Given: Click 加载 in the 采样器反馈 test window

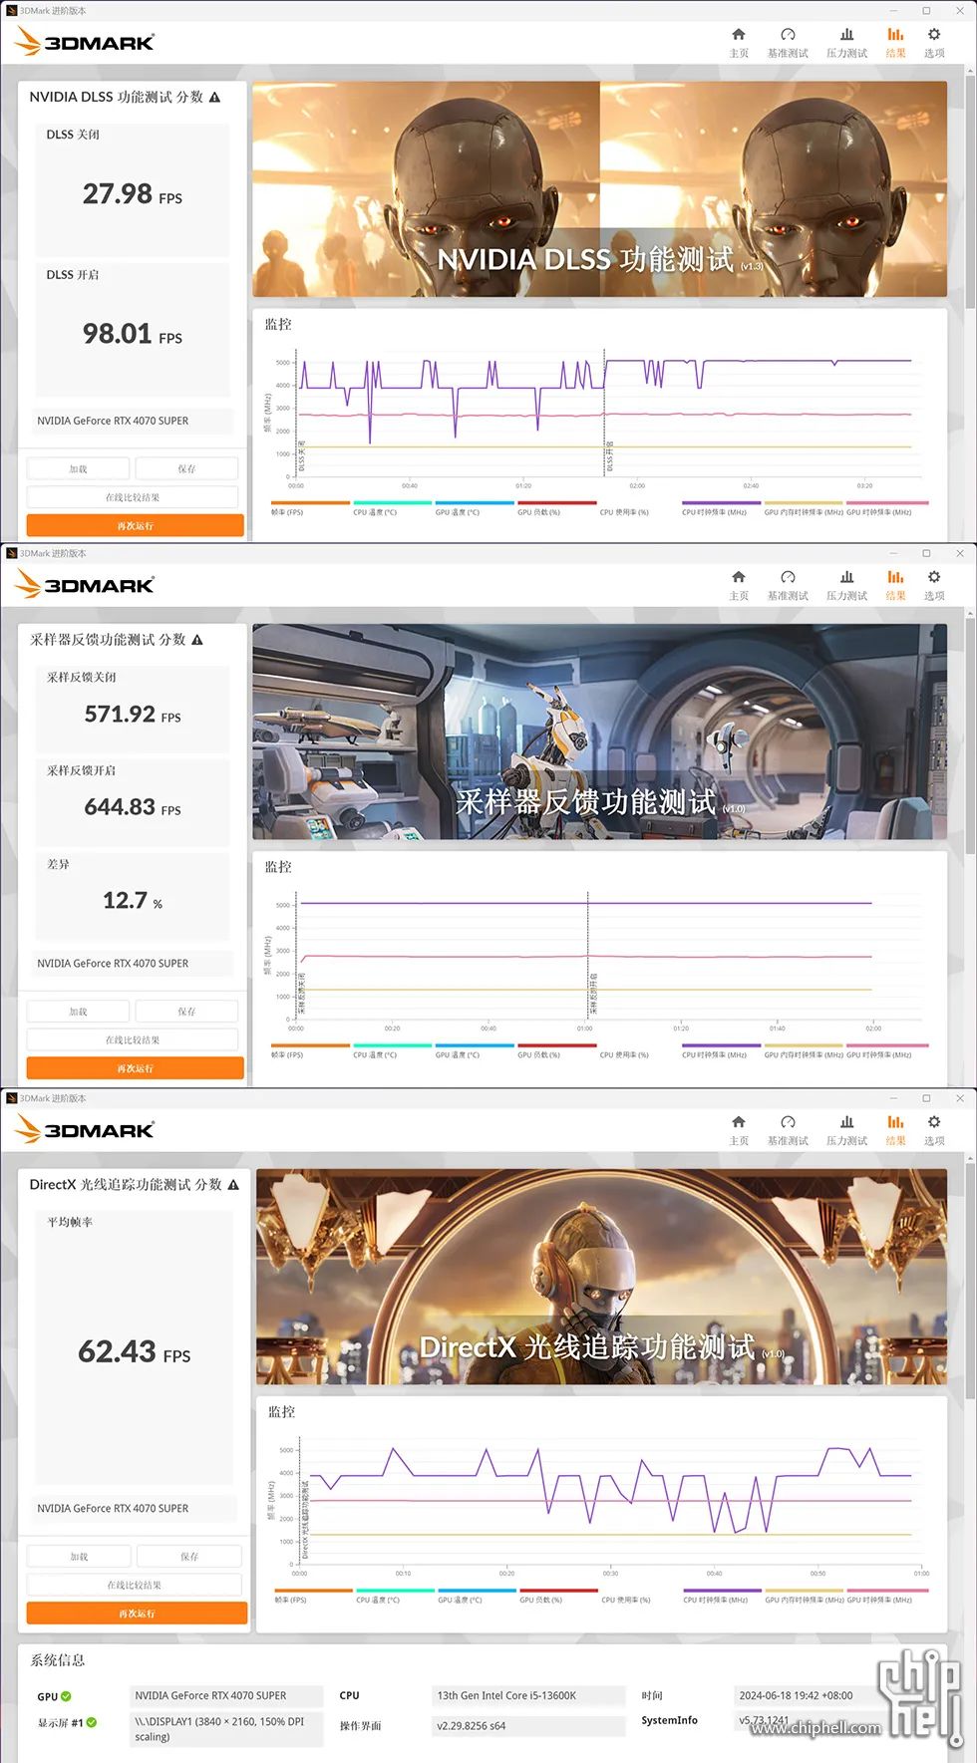Looking at the screenshot, I should pos(78,1012).
